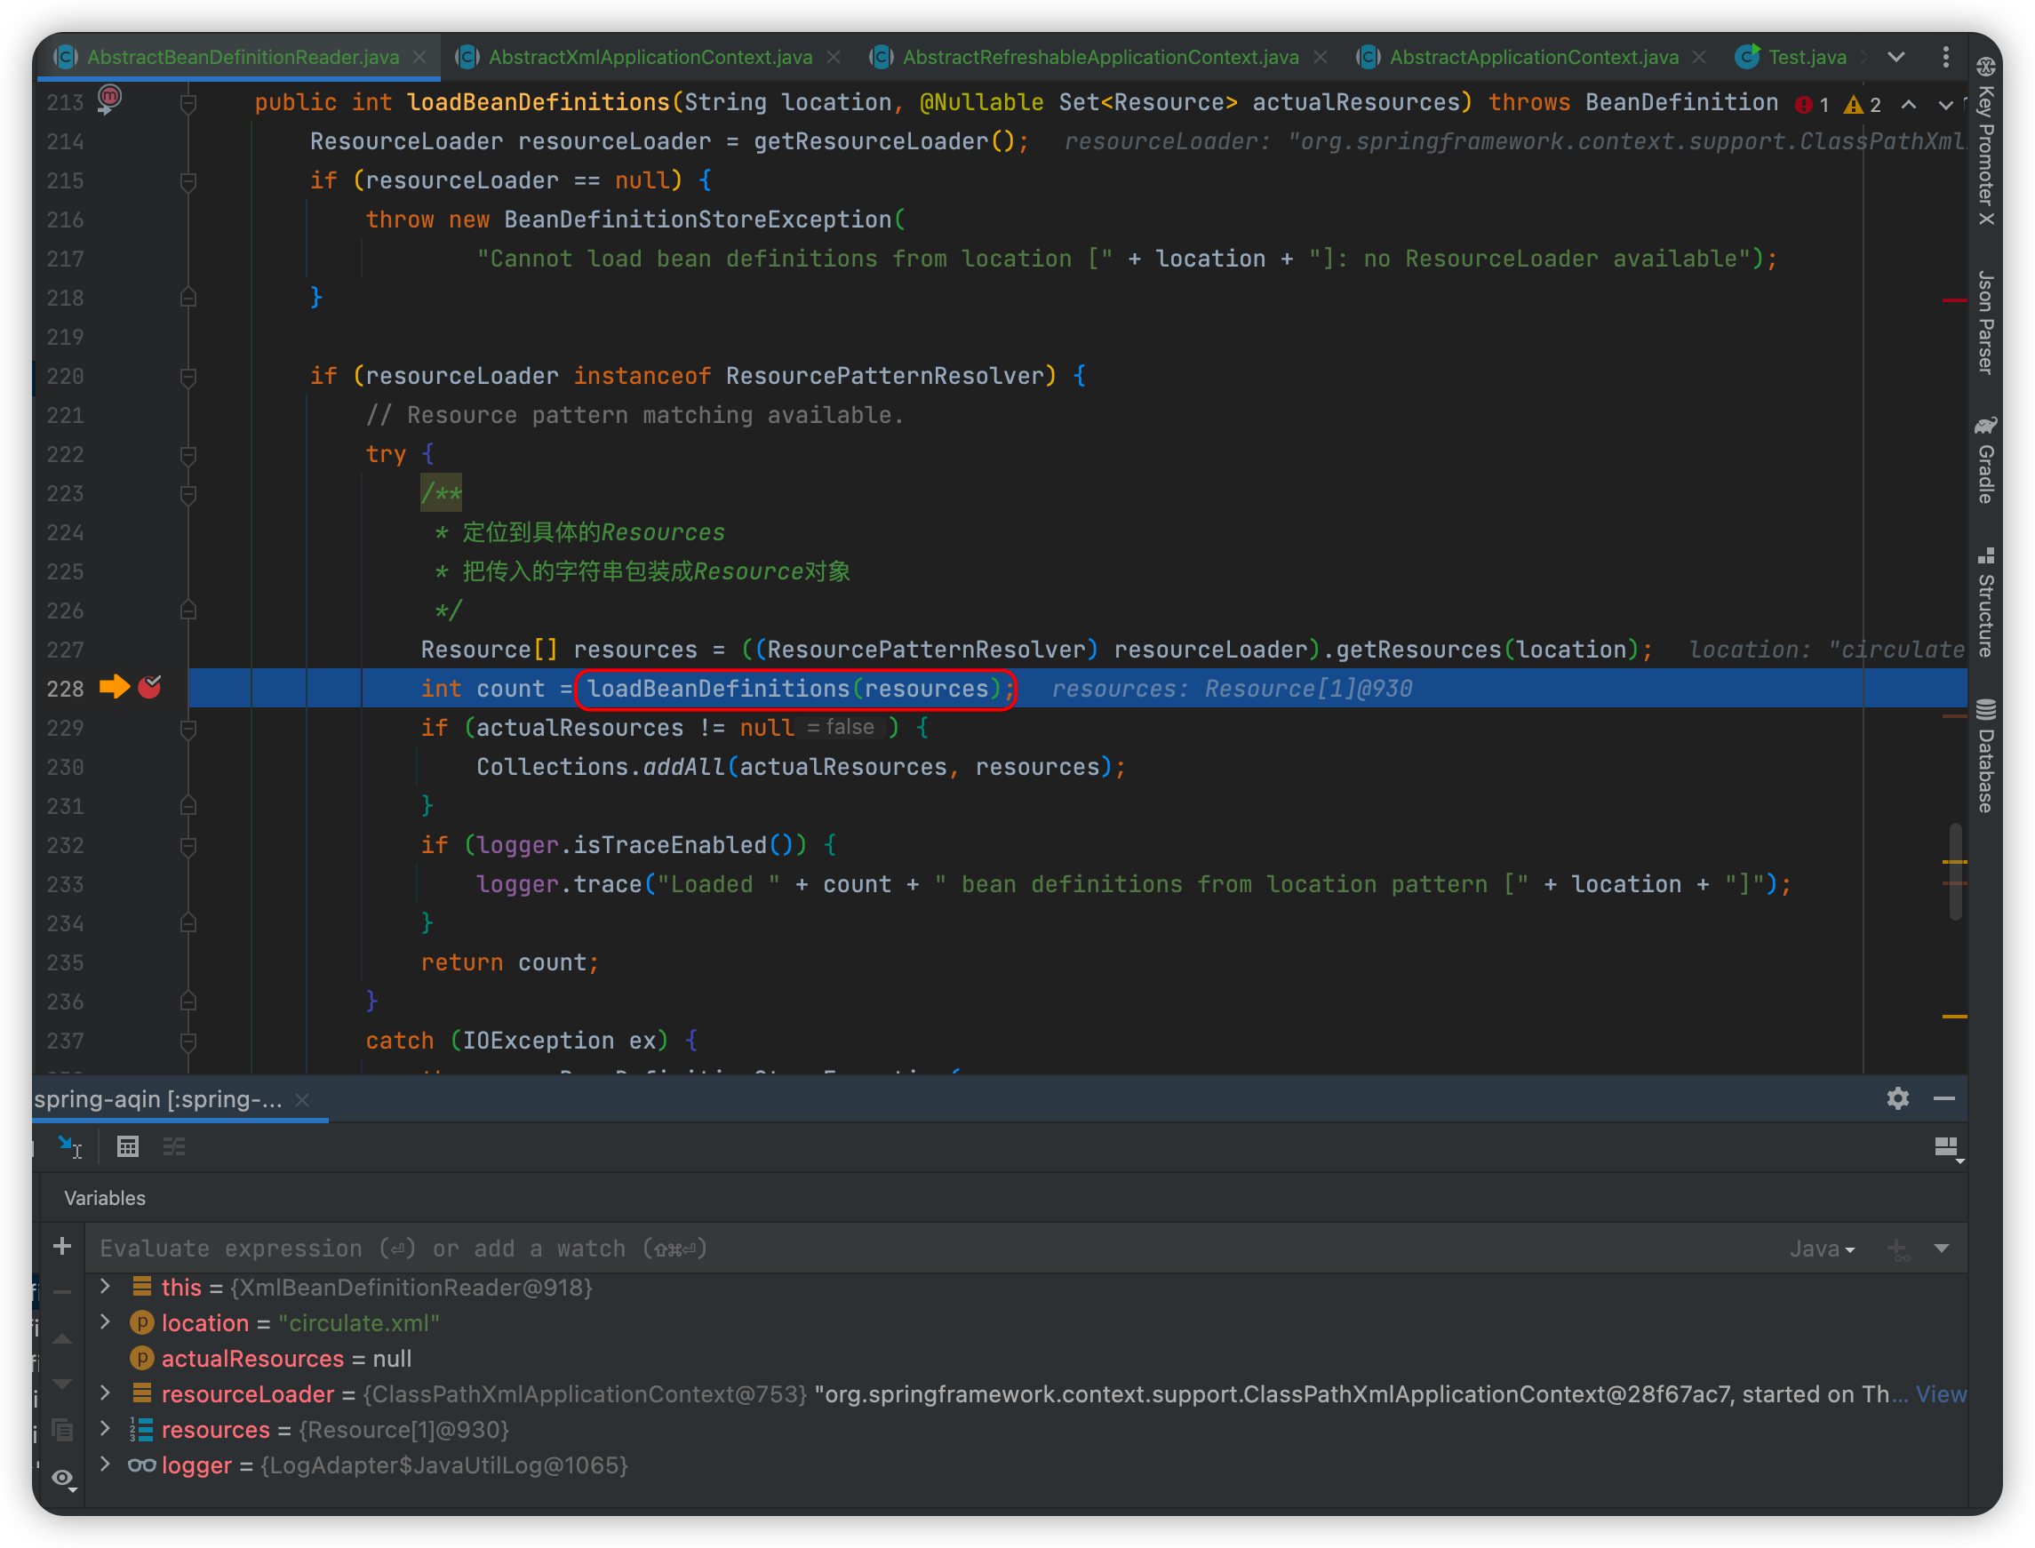Click the New Watch plus icon

61,1247
